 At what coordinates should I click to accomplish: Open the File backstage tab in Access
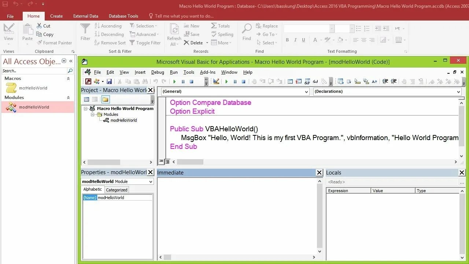(10, 16)
